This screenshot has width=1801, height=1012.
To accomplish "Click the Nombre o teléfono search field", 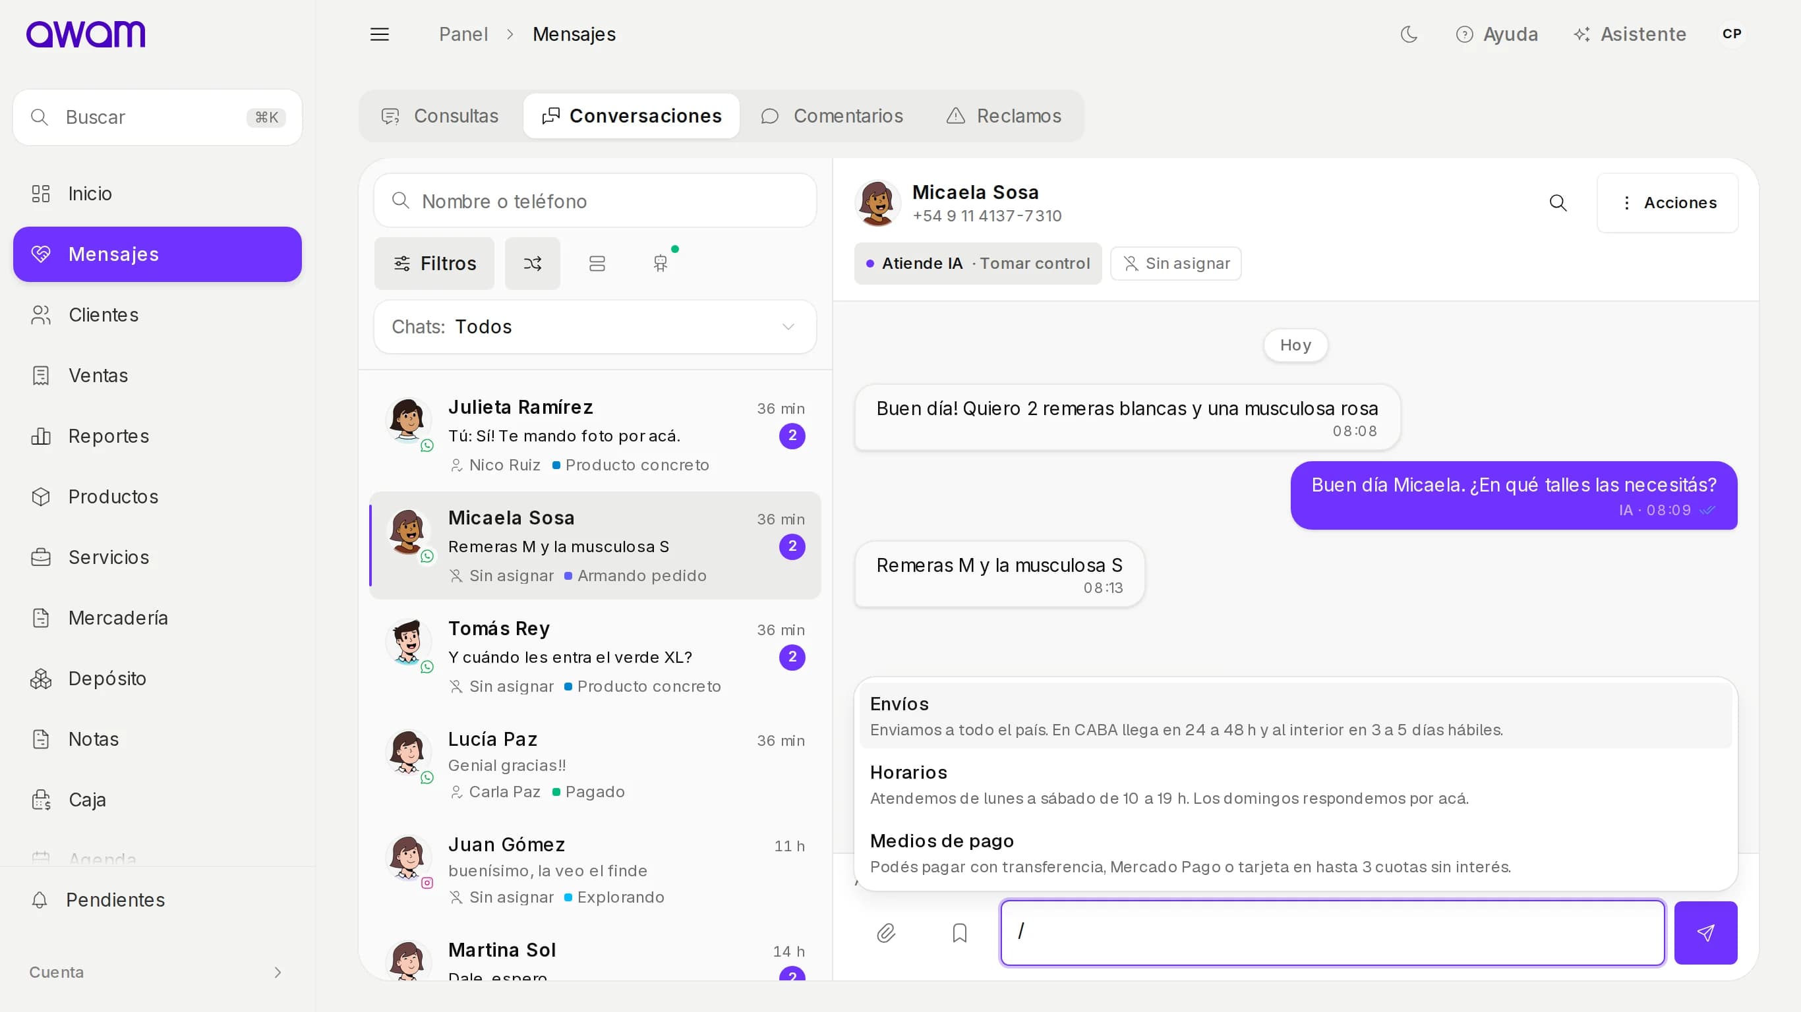I will coord(595,202).
